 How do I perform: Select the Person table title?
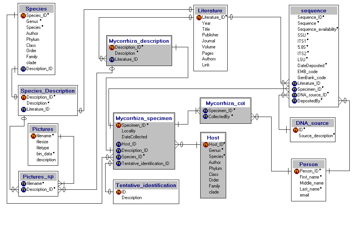308,164
